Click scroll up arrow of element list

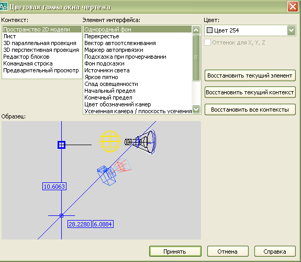pyautogui.click(x=196, y=30)
